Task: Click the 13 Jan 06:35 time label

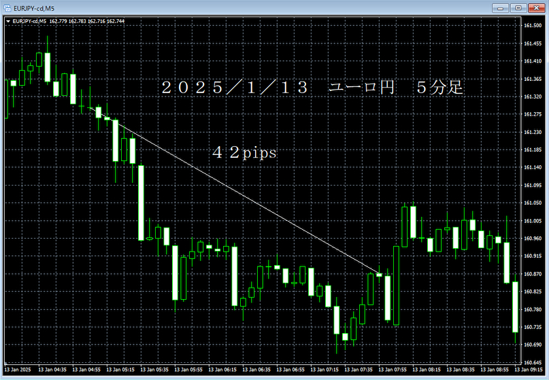Action: pos(256,370)
